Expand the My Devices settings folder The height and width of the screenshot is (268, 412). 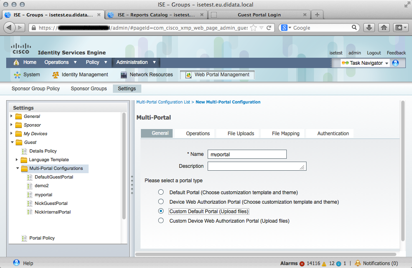pos(11,133)
